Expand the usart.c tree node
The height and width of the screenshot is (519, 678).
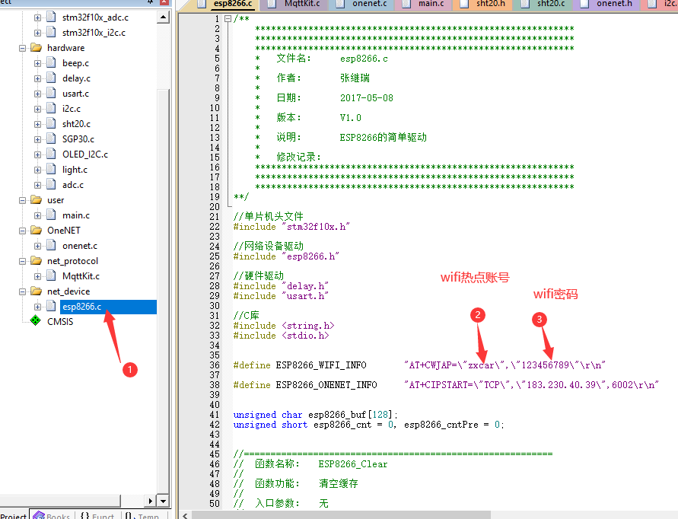tap(37, 94)
